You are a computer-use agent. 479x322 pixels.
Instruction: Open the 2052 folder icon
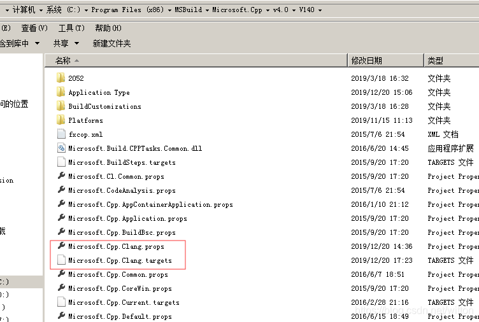pos(61,78)
